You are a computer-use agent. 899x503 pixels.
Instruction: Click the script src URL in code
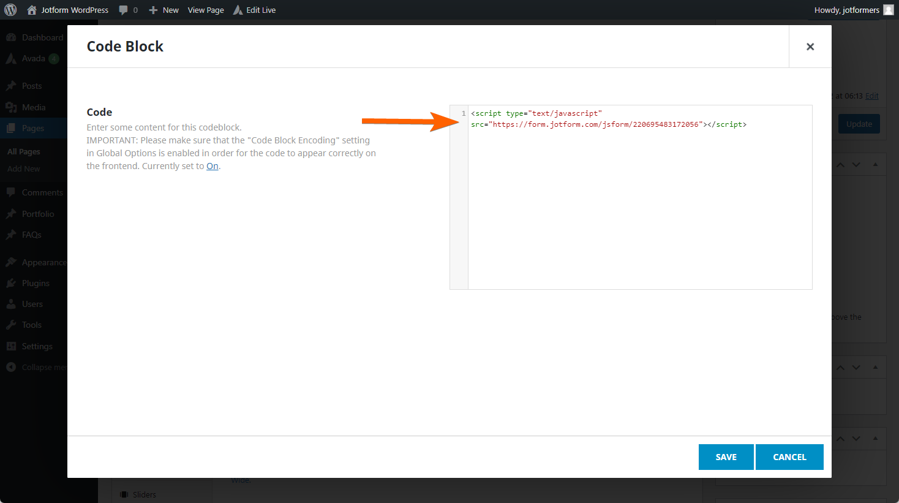596,124
